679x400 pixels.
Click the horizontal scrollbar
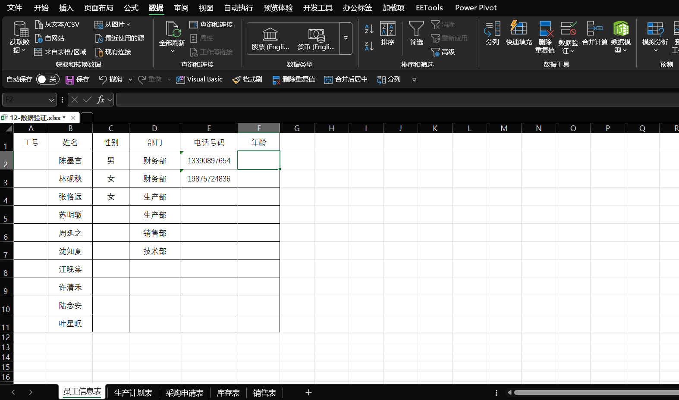tap(596, 392)
